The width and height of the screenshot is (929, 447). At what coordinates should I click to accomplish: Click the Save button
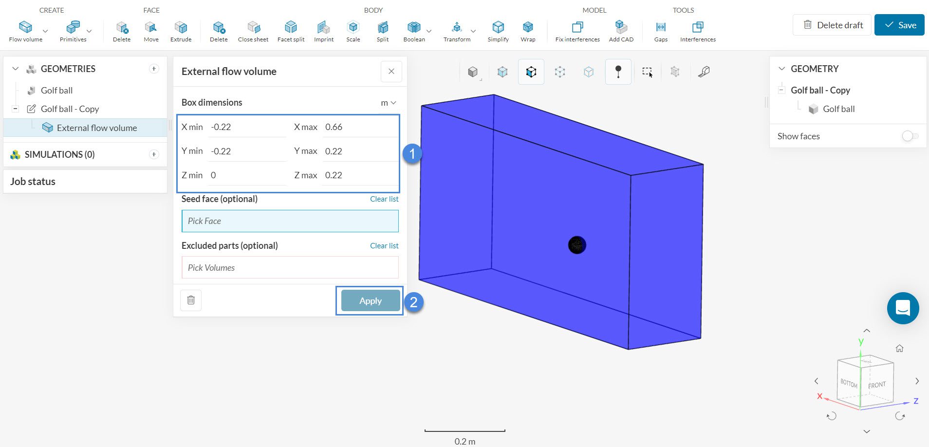pyautogui.click(x=899, y=25)
